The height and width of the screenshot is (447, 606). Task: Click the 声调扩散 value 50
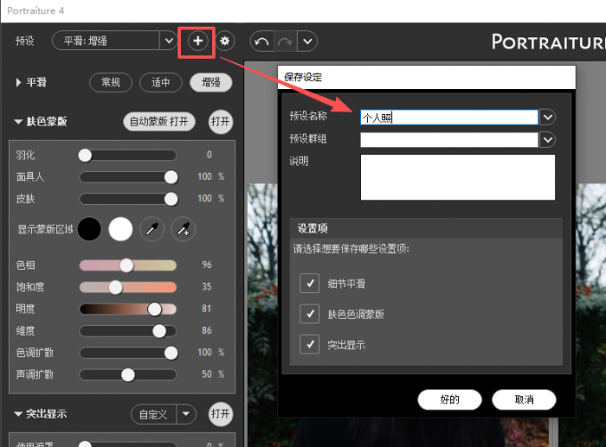207,375
